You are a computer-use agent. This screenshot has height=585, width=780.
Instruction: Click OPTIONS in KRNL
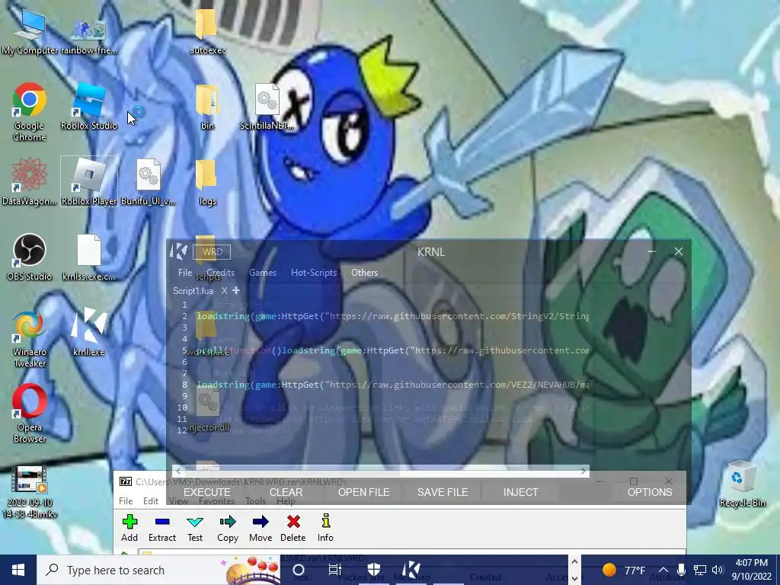pyautogui.click(x=650, y=492)
